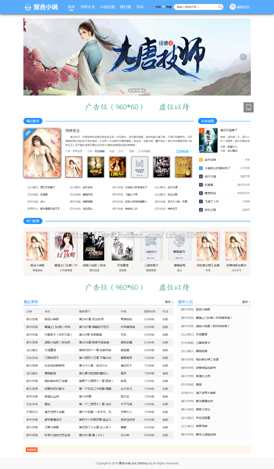Jump to the first carousel dot indicator
This screenshot has width=274, height=469.
pyautogui.click(x=131, y=91)
